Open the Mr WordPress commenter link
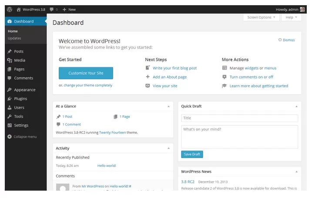Viewport: 312px width, 198px height. click(x=93, y=186)
